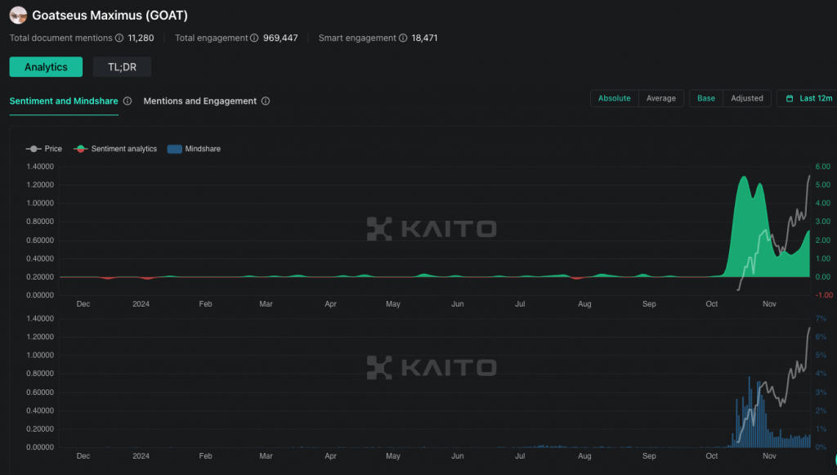Open the Analytics view
Image resolution: width=837 pixels, height=475 pixels.
click(x=46, y=67)
